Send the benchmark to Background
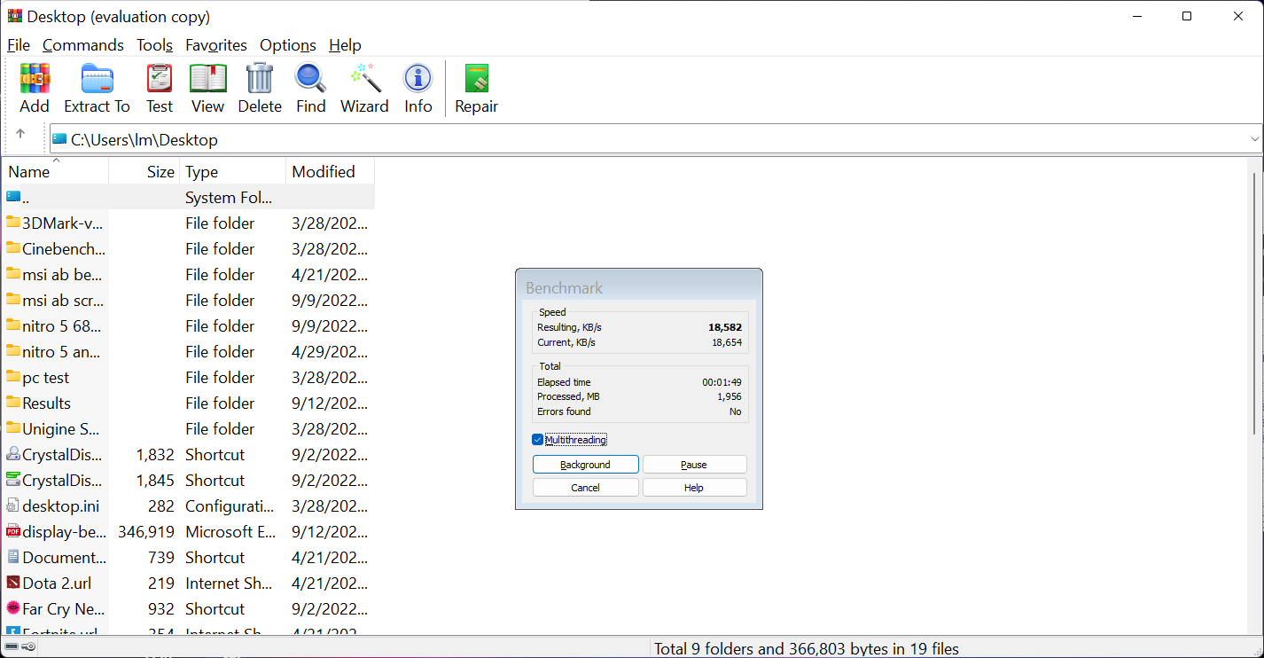This screenshot has width=1264, height=658. [x=585, y=465]
